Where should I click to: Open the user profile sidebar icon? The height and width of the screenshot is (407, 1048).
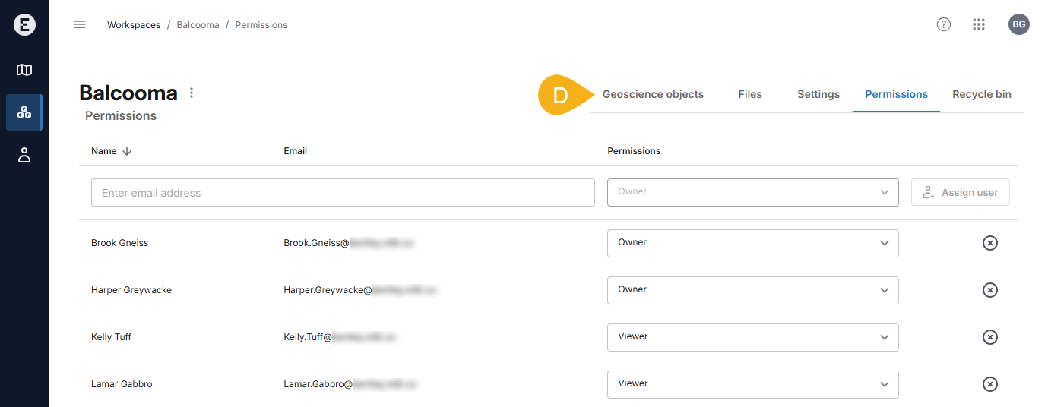pyautogui.click(x=24, y=156)
